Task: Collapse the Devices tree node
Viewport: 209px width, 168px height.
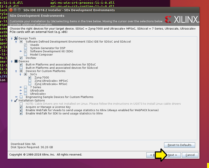Action: (x=12, y=61)
